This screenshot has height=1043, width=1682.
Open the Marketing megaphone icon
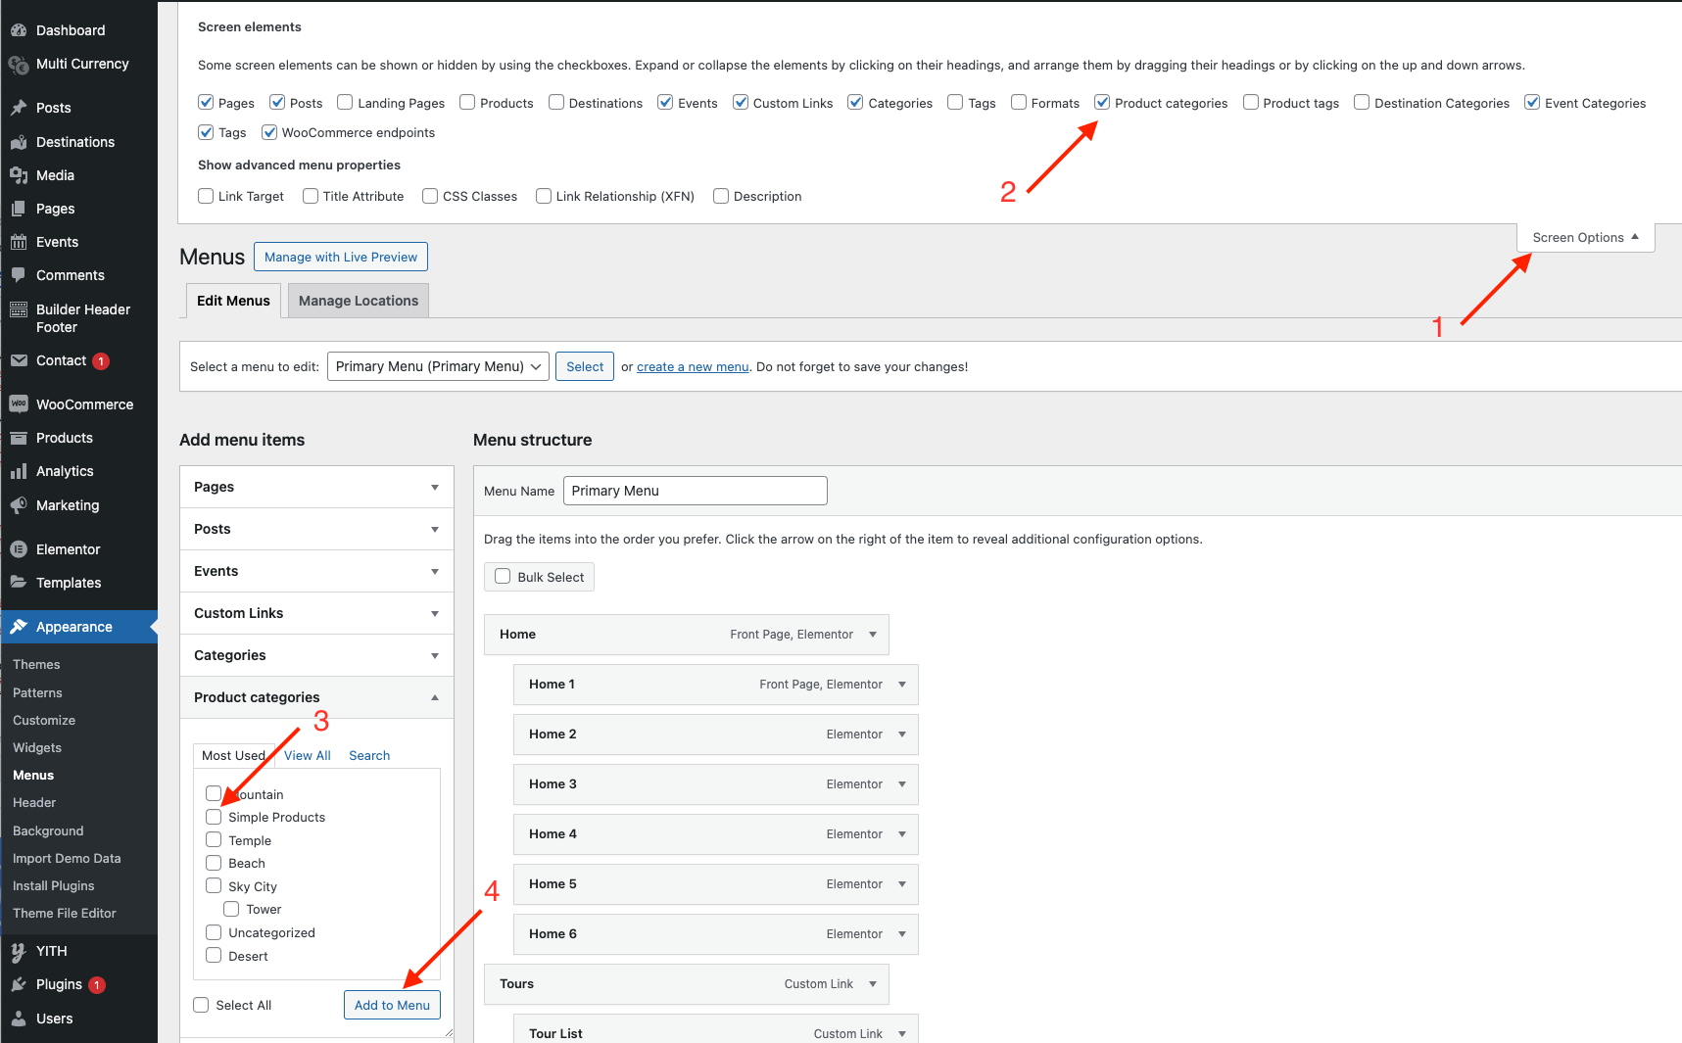(x=19, y=505)
